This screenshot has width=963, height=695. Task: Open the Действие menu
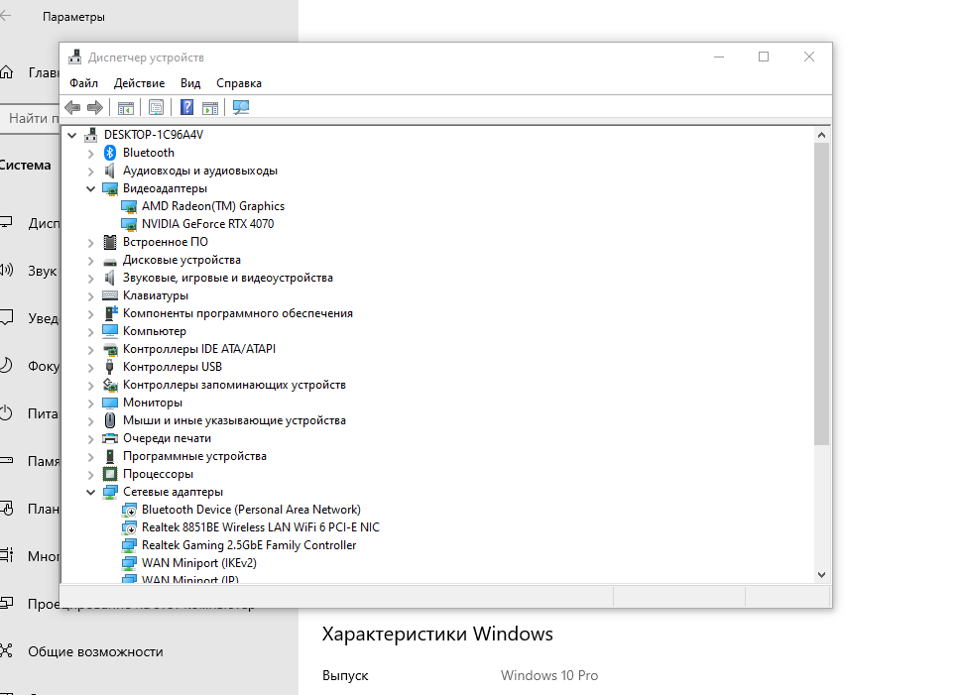pos(140,83)
